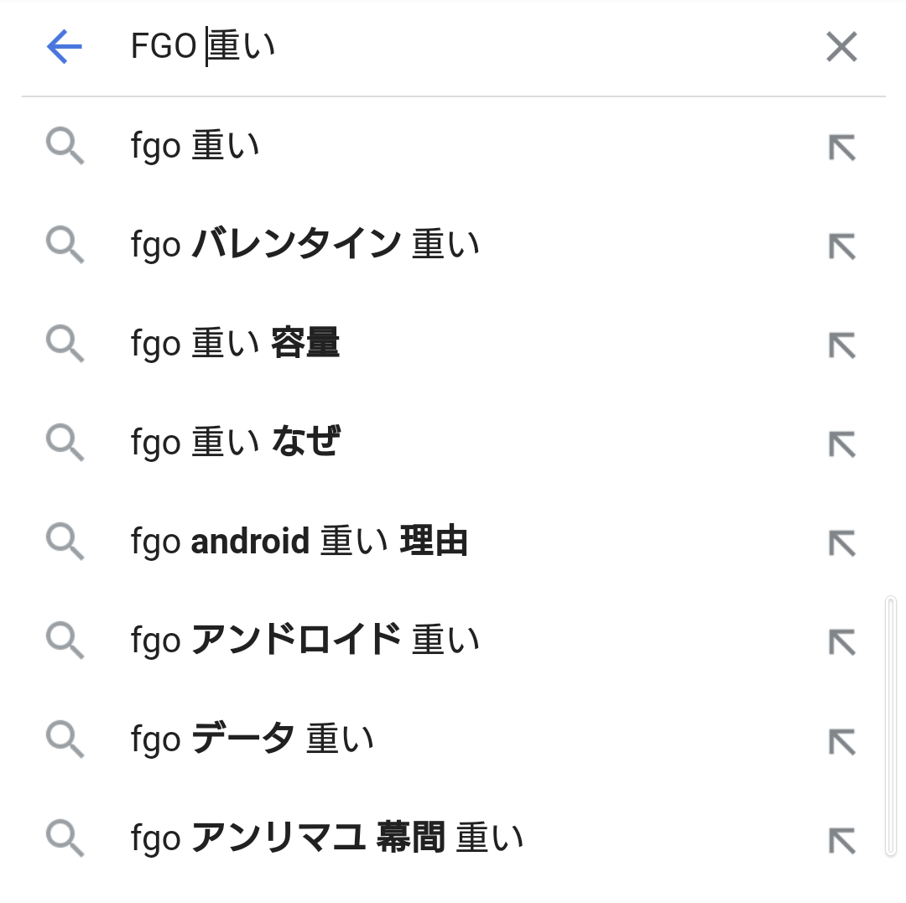Tap the insert arrow beside "fgo 重い 容量"
The height and width of the screenshot is (903, 906).
point(841,345)
